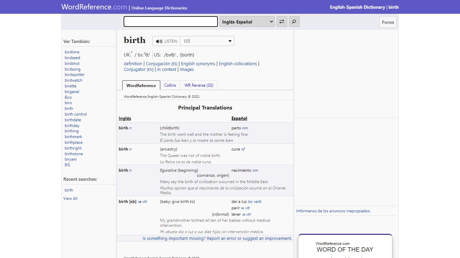Go to WordReference.com home logo
The image size is (460, 258).
click(x=94, y=7)
